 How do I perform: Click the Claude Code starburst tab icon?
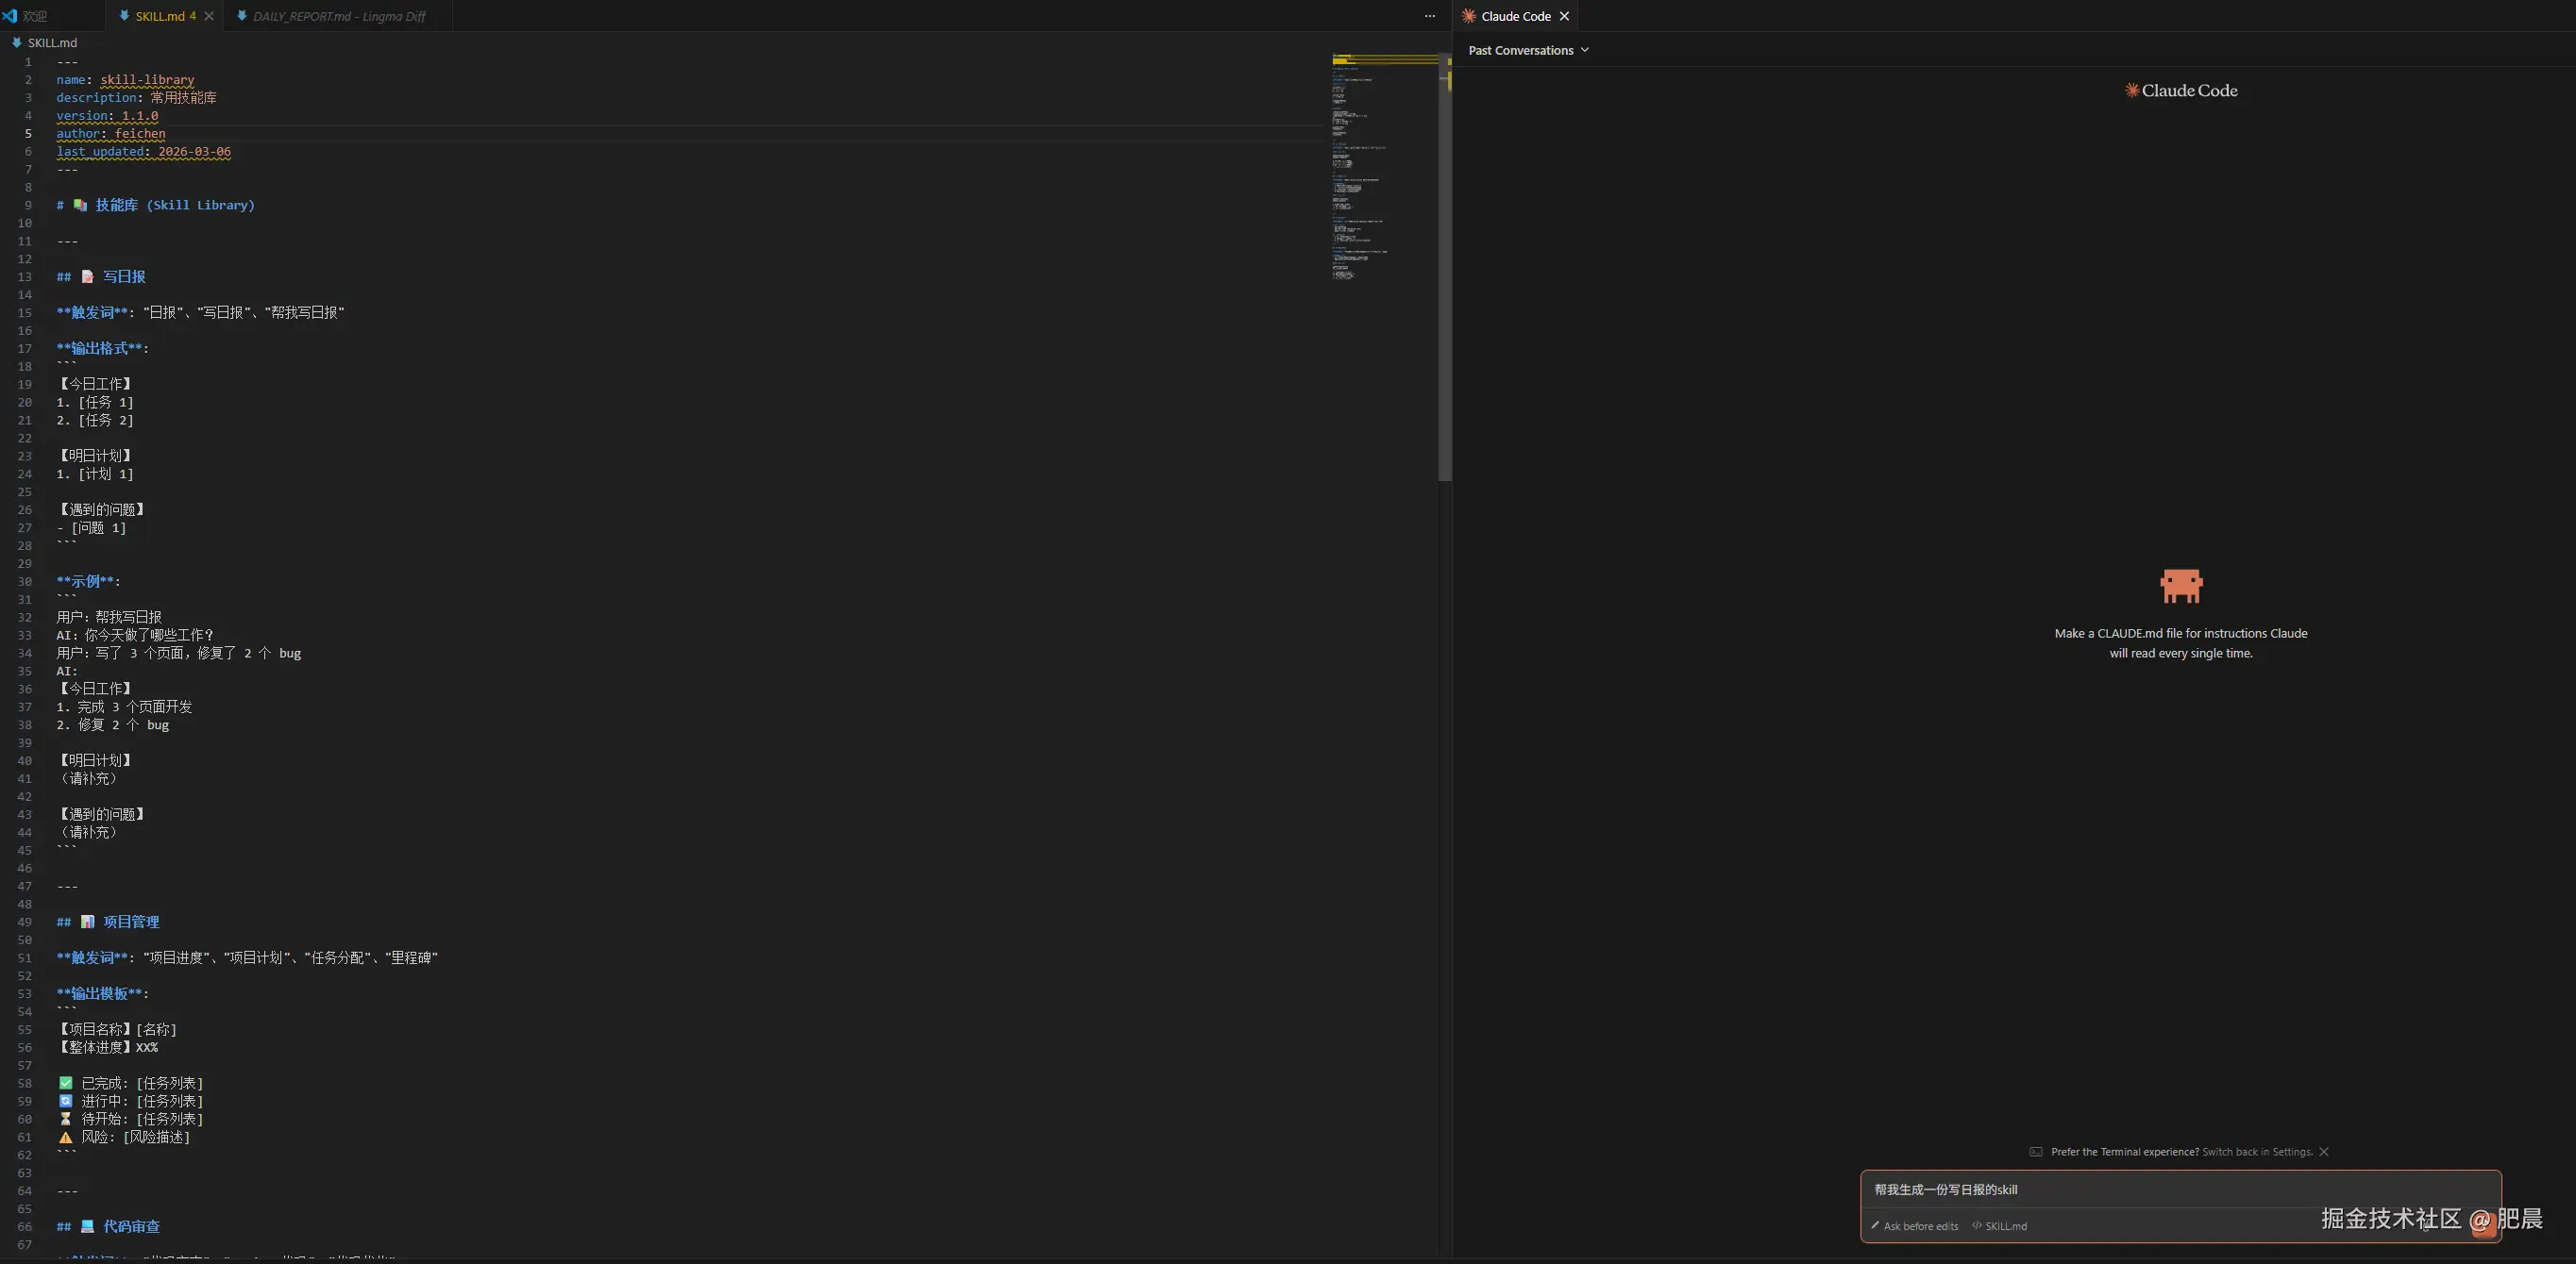pos(1469,16)
